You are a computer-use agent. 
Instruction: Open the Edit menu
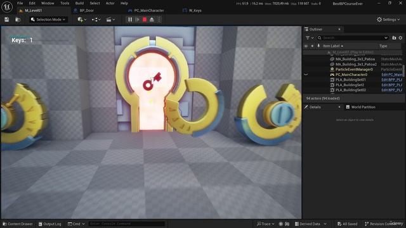tap(32, 3)
